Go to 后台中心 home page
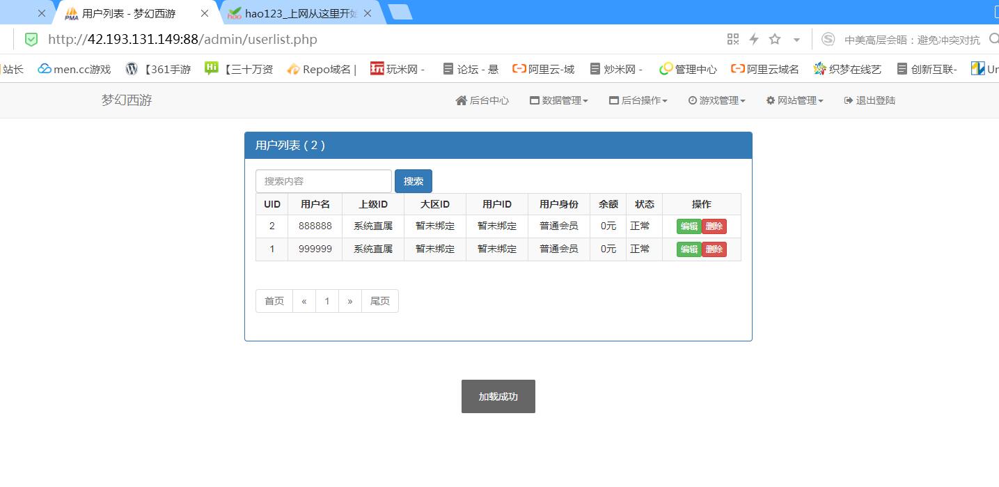 coord(482,100)
